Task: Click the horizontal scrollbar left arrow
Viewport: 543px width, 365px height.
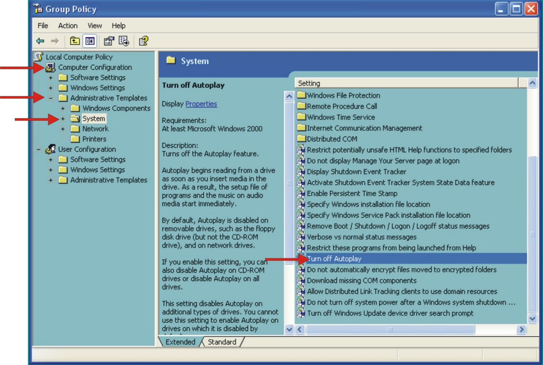Action: point(300,329)
